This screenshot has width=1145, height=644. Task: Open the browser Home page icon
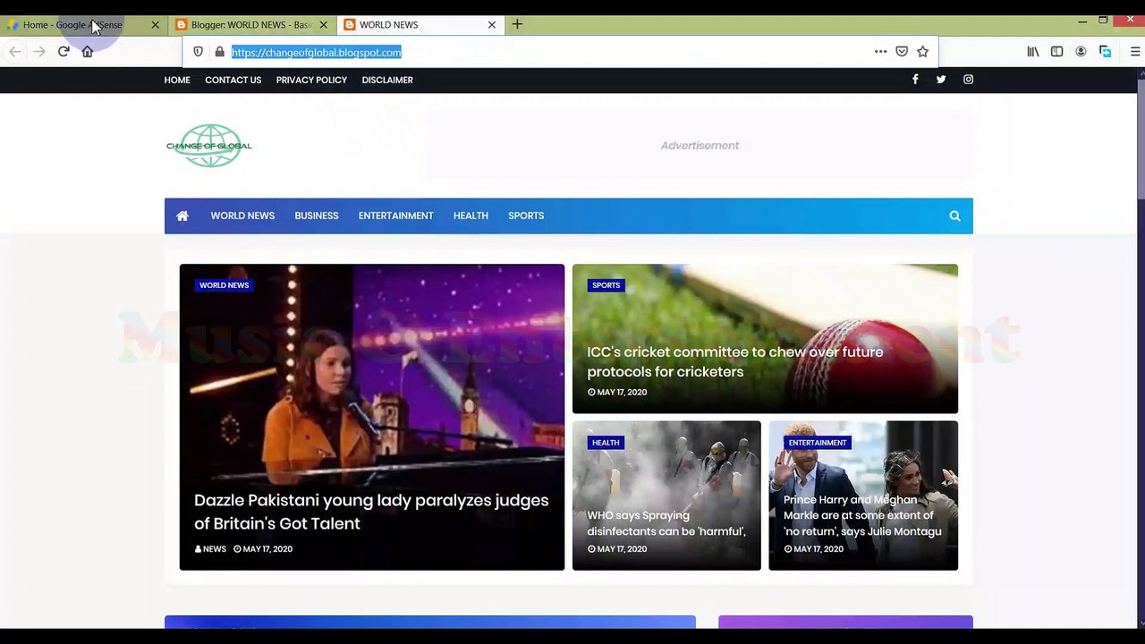[x=88, y=52]
